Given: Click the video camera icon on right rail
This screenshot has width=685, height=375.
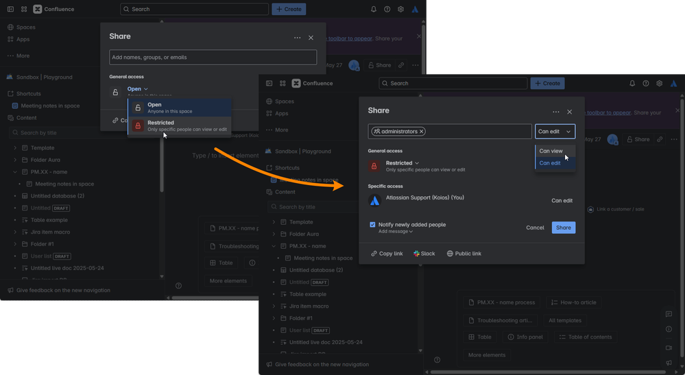Looking at the screenshot, I should click(669, 348).
